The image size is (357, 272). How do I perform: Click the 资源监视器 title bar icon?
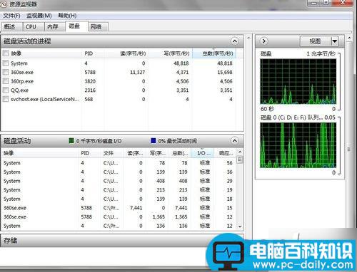pos(4,4)
